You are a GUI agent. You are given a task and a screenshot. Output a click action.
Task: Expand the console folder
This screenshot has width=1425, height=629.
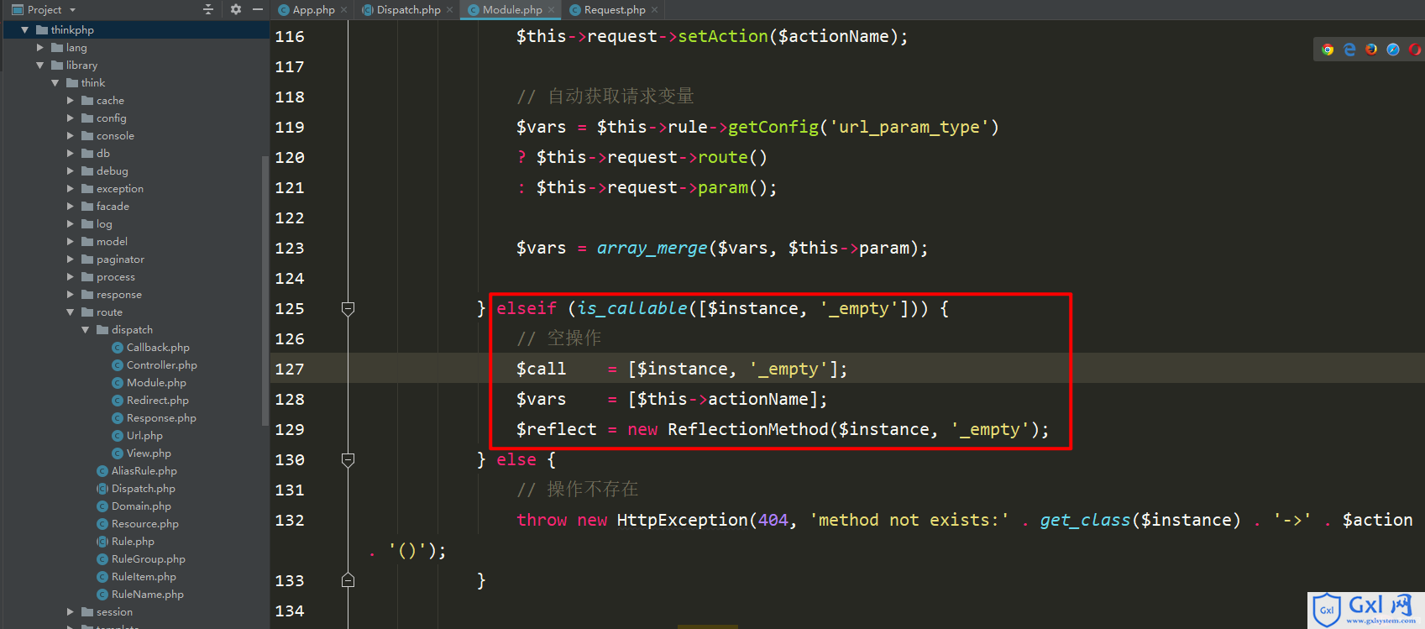(x=70, y=136)
